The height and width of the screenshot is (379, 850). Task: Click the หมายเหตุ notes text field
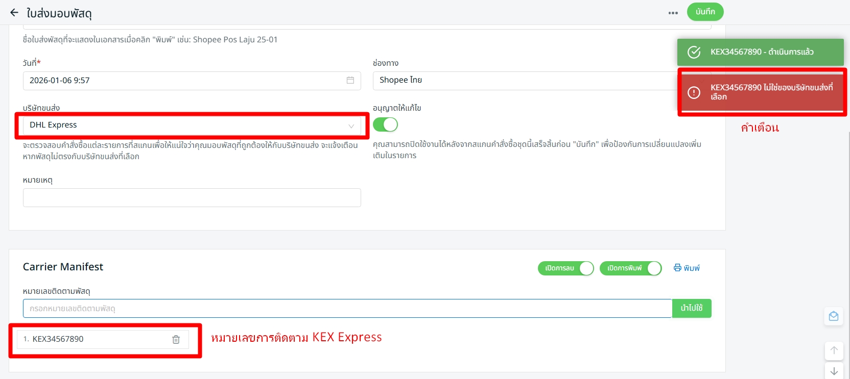pyautogui.click(x=192, y=197)
